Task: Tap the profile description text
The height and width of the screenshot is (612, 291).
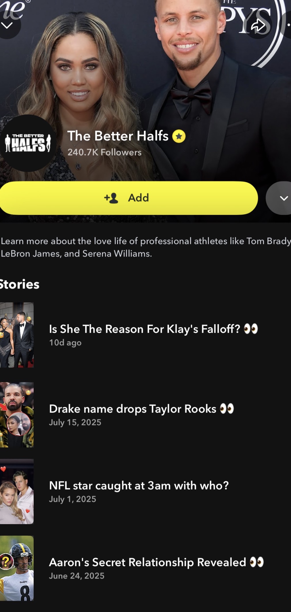Action: 145,247
